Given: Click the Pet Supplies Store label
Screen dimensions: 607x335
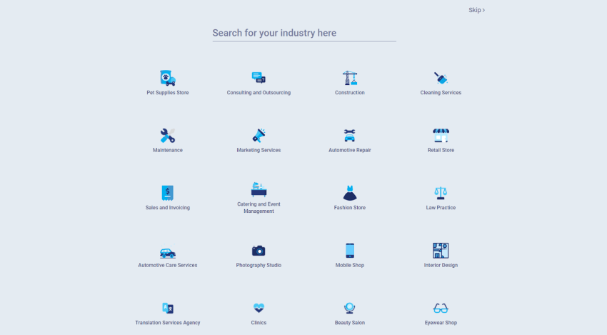Looking at the screenshot, I should tap(168, 93).
